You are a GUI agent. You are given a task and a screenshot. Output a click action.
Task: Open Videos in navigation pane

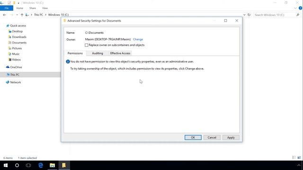coord(16,60)
